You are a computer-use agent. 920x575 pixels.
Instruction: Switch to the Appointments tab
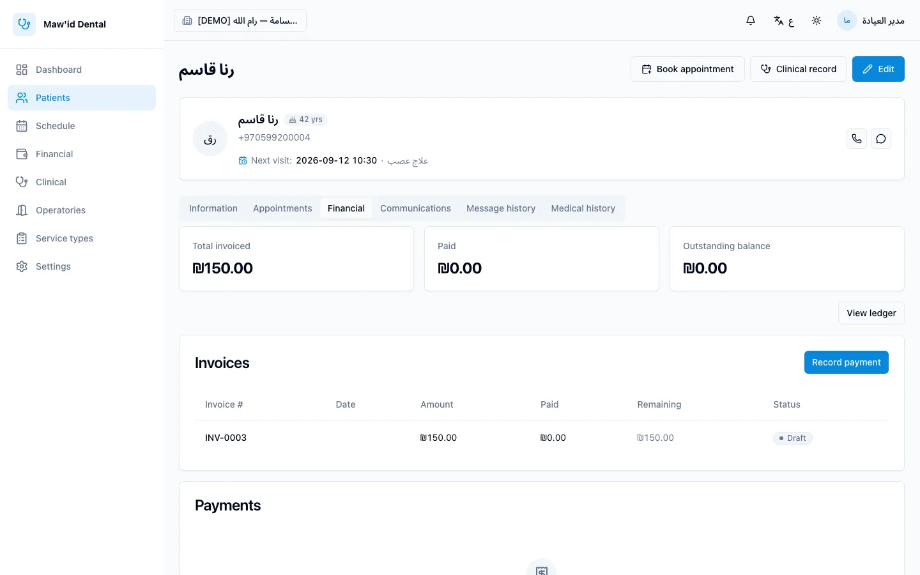[x=282, y=208]
